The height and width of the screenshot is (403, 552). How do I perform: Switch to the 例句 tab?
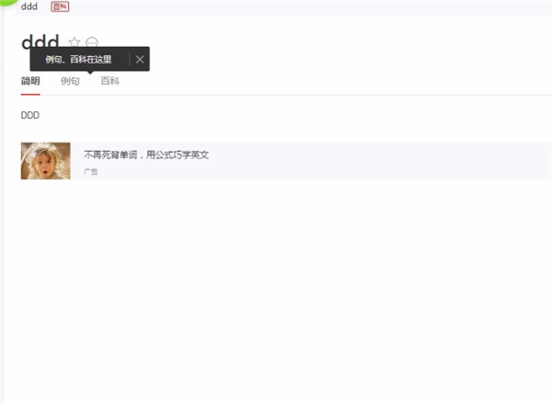tap(70, 81)
